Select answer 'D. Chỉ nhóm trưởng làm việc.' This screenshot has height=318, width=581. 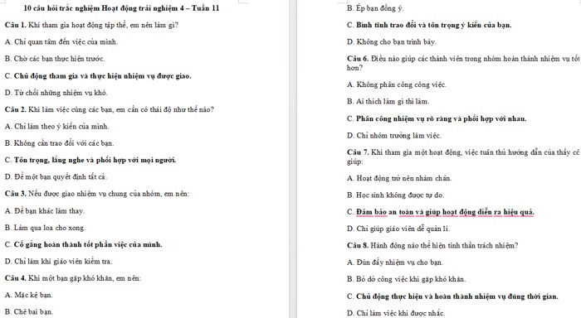coord(394,136)
